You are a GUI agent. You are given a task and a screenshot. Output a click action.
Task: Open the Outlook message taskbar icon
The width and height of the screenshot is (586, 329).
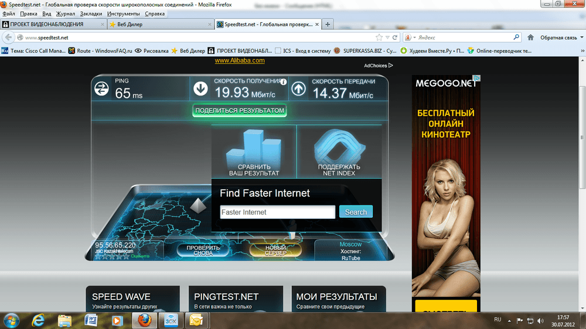pyautogui.click(x=196, y=320)
